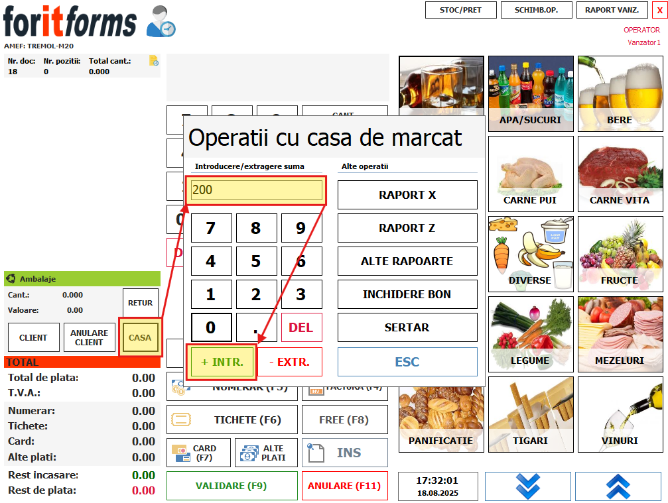668x503 pixels.
Task: Tap keypad digit 3
Action: (x=302, y=294)
